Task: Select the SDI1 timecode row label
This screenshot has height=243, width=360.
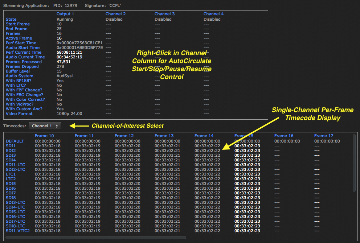Action: pyautogui.click(x=11, y=146)
